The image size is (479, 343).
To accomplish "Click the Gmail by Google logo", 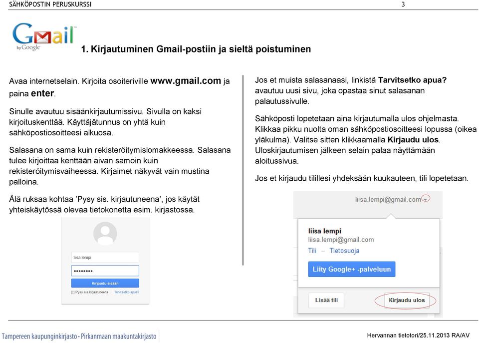I will [x=44, y=36].
